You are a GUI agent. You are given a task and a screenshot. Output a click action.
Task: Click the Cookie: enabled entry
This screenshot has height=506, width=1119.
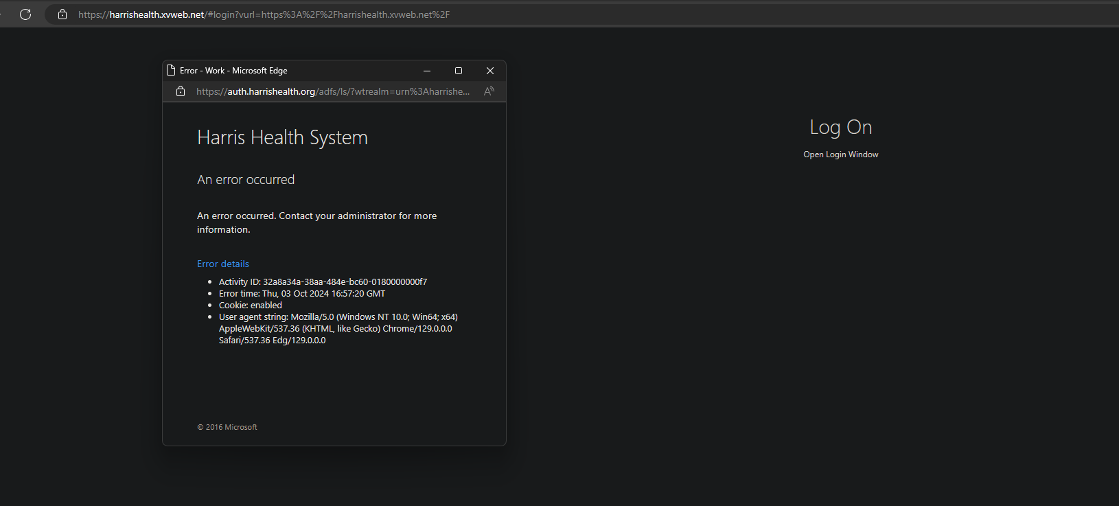pyautogui.click(x=251, y=305)
